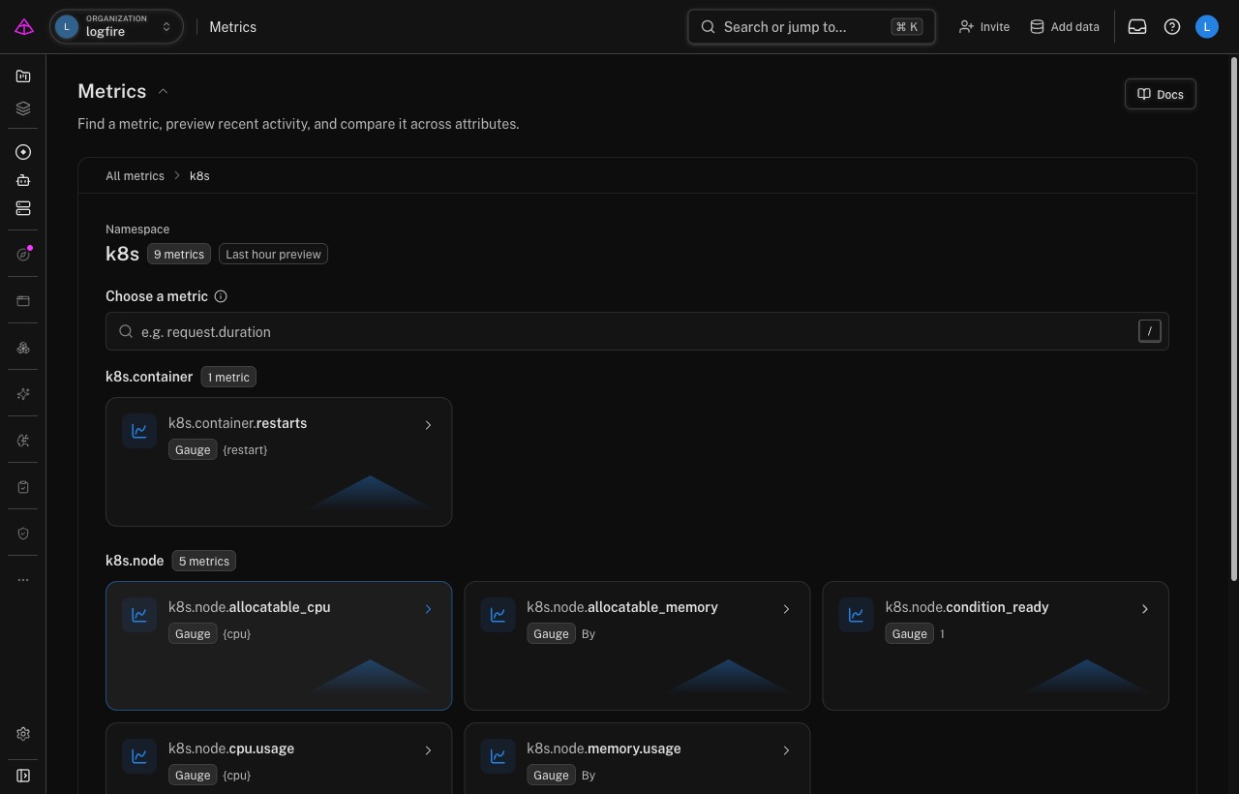This screenshot has height=794, width=1239.
Task: Click the Metrics title in the top bar
Action: pyautogui.click(x=233, y=27)
